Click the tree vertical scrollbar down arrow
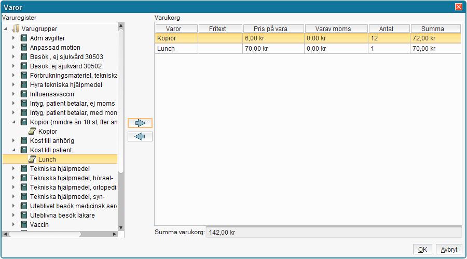 click(x=121, y=228)
